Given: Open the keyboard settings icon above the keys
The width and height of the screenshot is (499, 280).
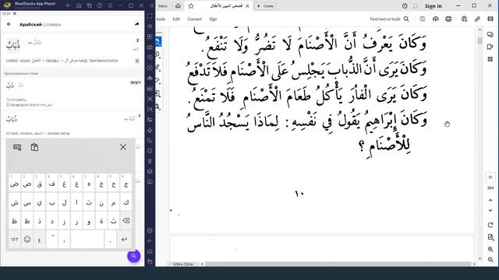Looking at the screenshot, I should [x=17, y=147].
